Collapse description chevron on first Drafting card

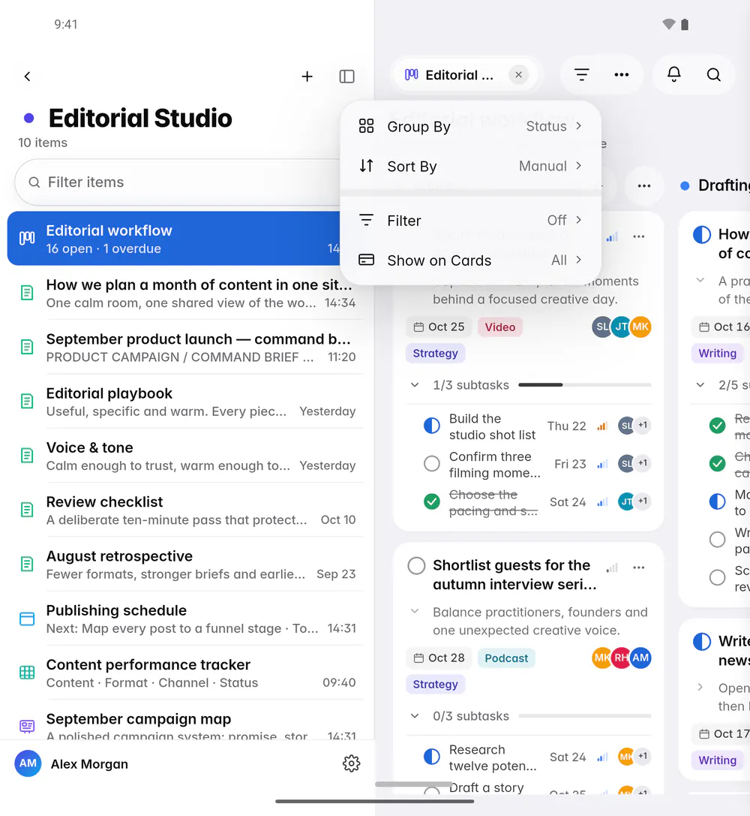(x=700, y=280)
